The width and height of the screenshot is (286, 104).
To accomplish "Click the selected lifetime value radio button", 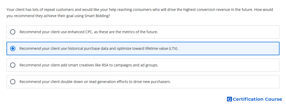I will (x=13, y=48).
